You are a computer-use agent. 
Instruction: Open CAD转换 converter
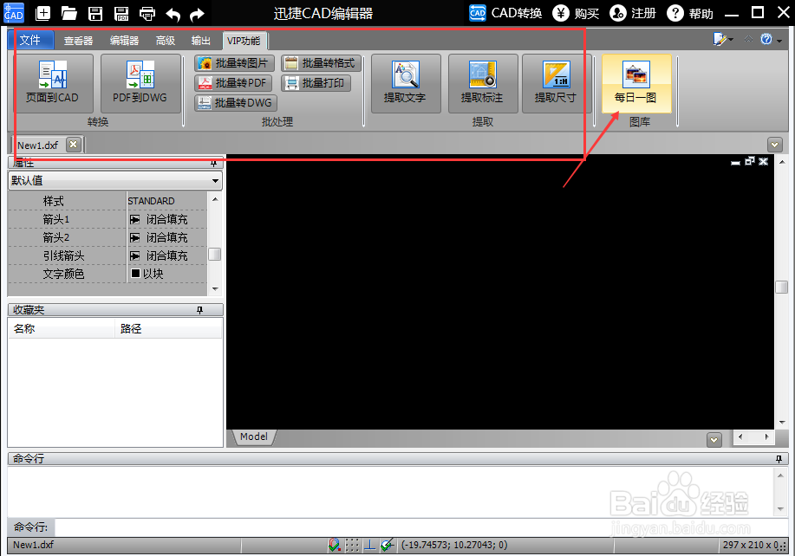click(x=505, y=13)
